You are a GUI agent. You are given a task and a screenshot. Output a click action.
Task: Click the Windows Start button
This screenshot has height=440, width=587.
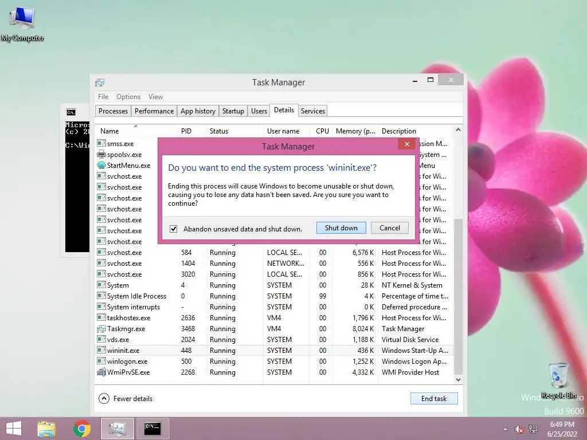14,429
